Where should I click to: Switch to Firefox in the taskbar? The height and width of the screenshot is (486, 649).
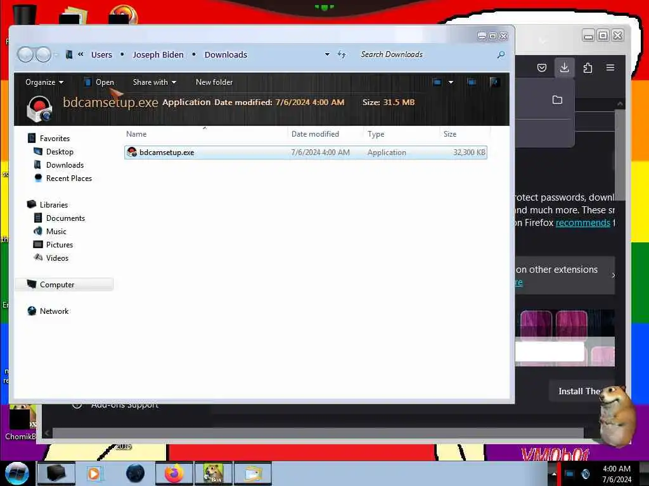pyautogui.click(x=174, y=473)
